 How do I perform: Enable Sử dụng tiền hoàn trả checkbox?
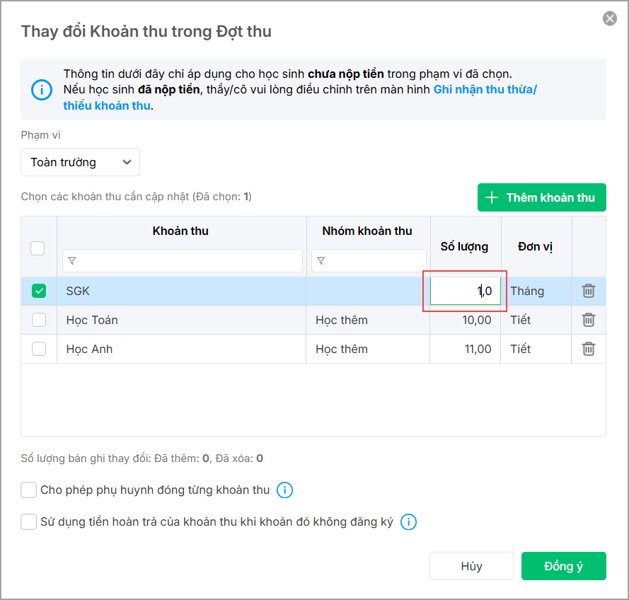click(x=29, y=522)
